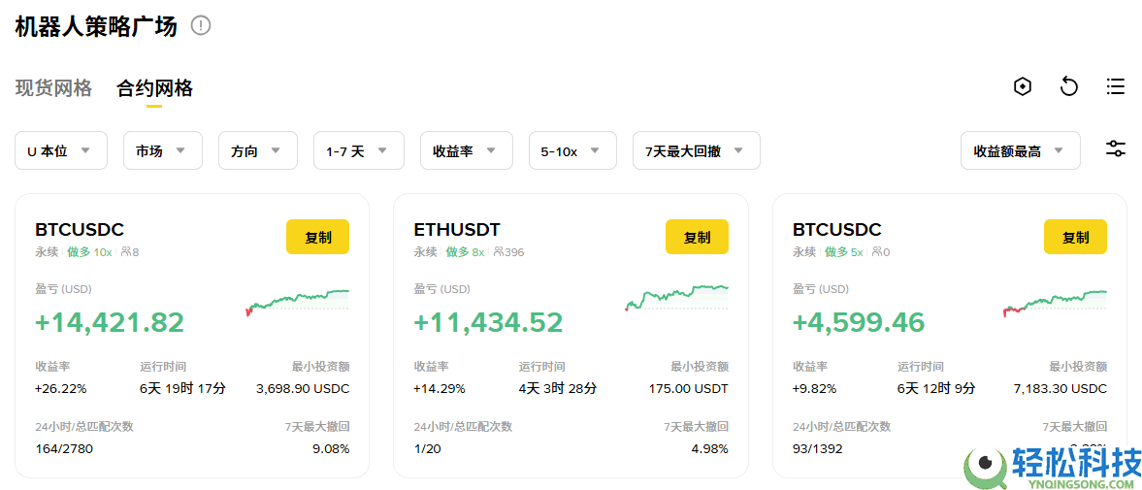The image size is (1142, 490).
Task: Open the 方向 filter dropdown
Action: (x=257, y=150)
